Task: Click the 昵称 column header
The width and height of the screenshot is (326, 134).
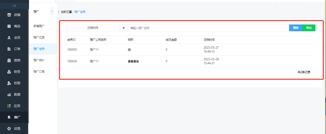Action: point(130,40)
